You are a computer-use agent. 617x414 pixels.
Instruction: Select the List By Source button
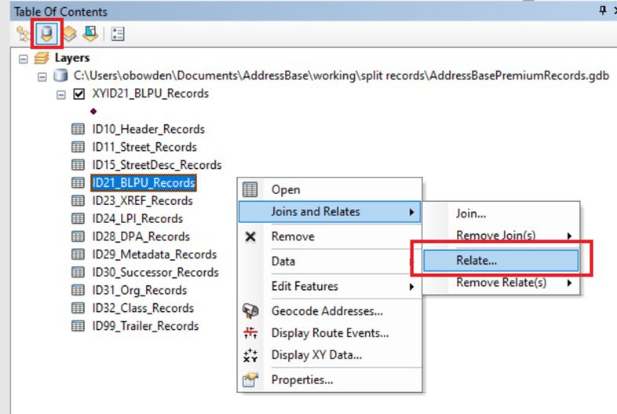[x=47, y=34]
